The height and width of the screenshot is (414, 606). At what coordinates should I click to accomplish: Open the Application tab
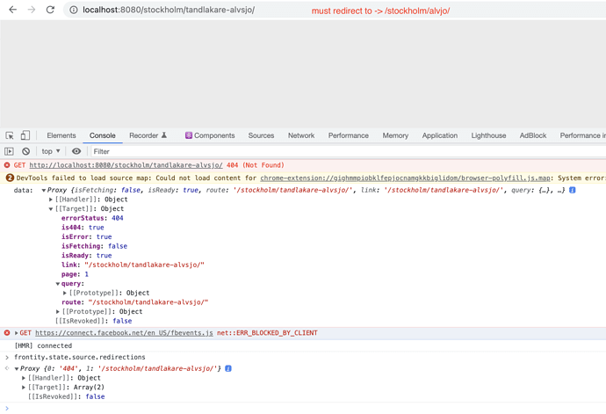[x=440, y=135]
